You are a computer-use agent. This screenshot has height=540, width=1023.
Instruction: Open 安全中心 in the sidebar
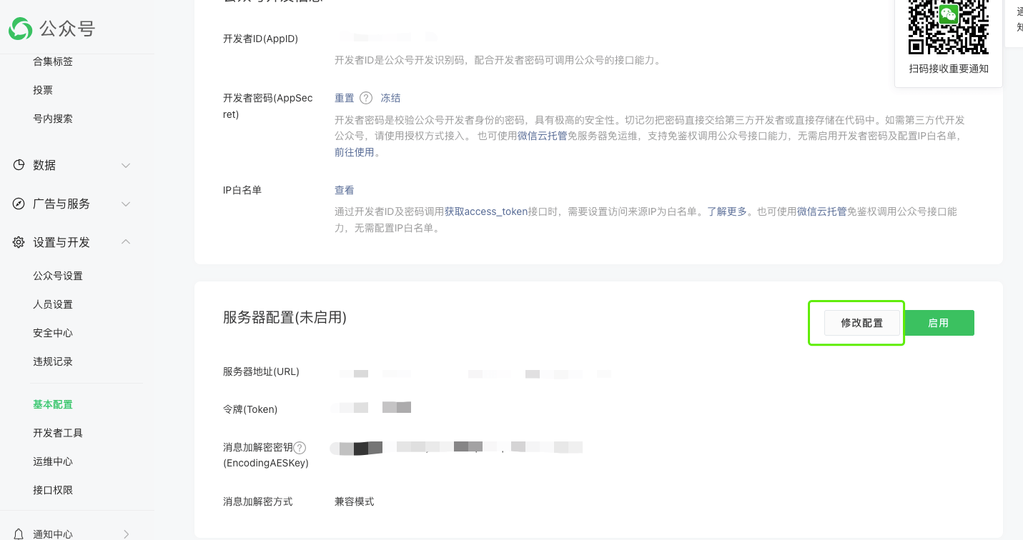pos(53,333)
